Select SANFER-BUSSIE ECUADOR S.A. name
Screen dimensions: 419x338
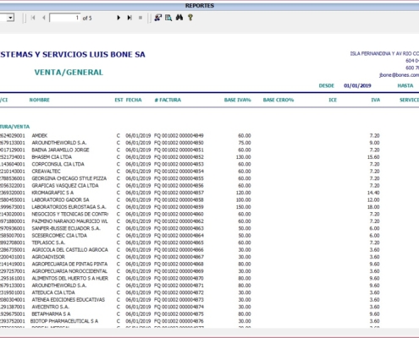[66, 228]
